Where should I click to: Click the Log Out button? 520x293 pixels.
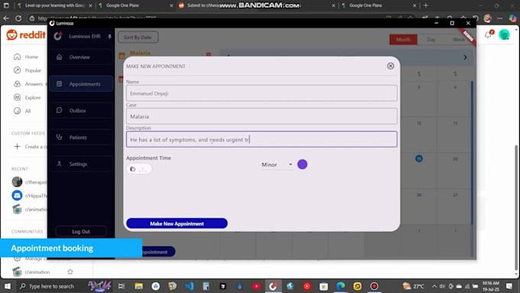coord(81,231)
